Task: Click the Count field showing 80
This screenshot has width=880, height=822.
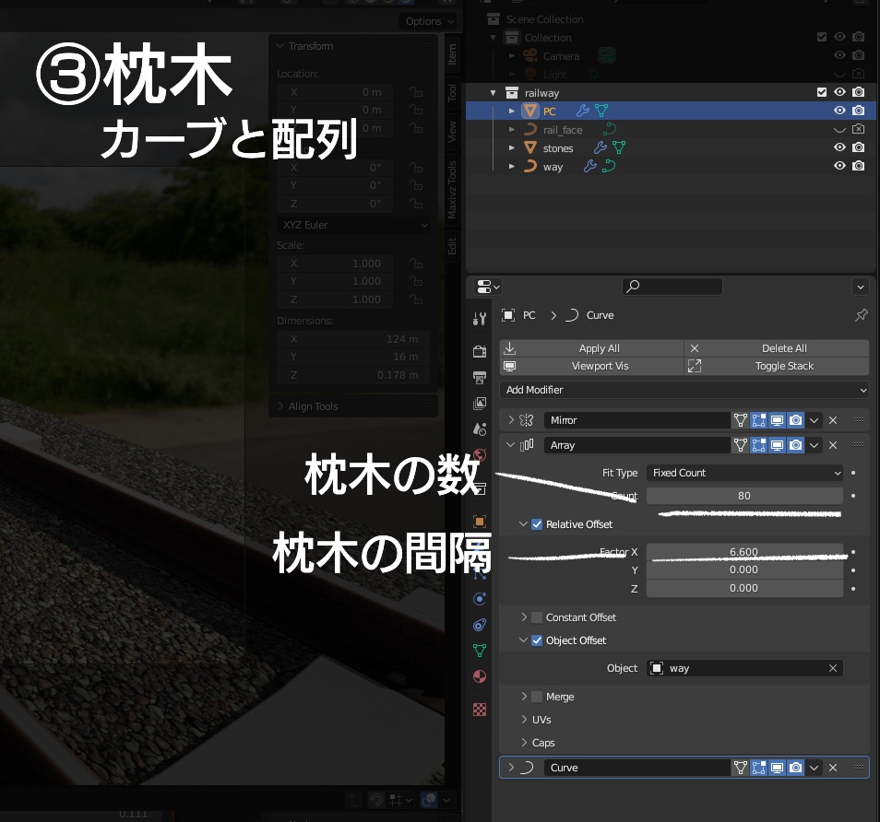Action: 743,496
